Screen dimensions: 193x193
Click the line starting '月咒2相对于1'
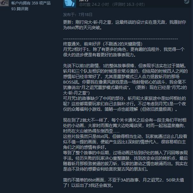click(124, 49)
